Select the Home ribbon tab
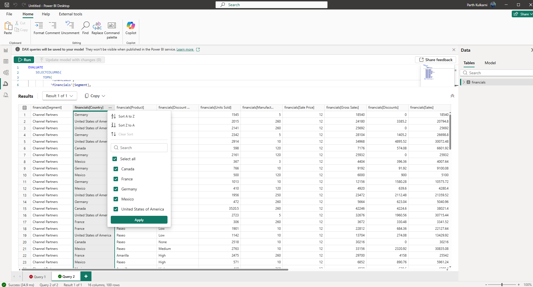The height and width of the screenshot is (287, 533). (x=28, y=14)
